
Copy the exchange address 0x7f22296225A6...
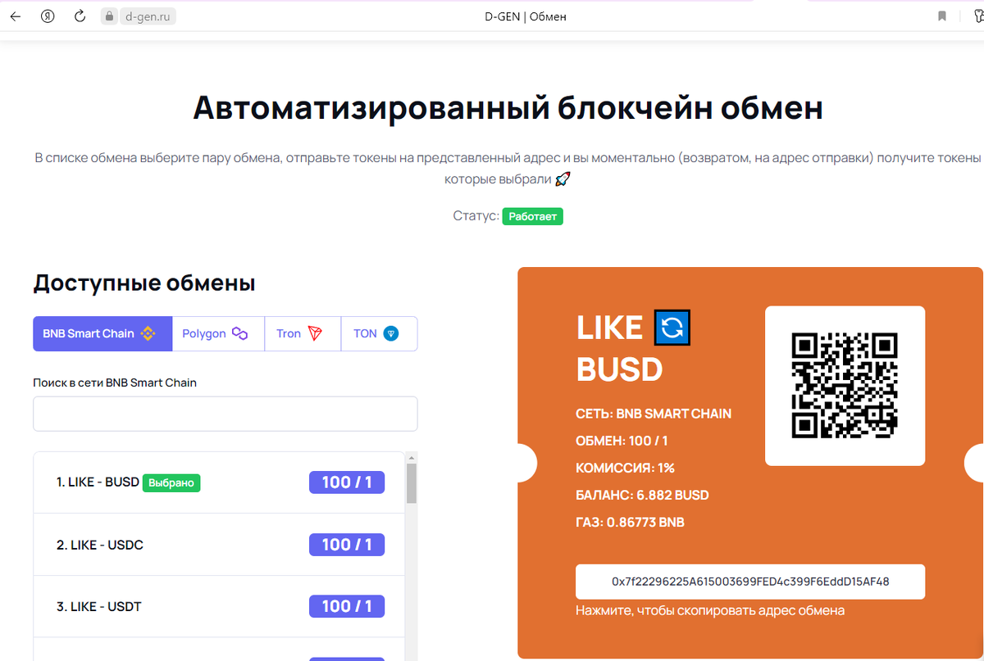tap(750, 582)
